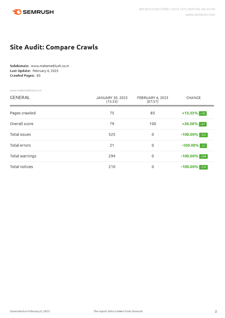225x318 pixels.
Task: Select the February 6, 2023 column header
Action: click(x=153, y=100)
